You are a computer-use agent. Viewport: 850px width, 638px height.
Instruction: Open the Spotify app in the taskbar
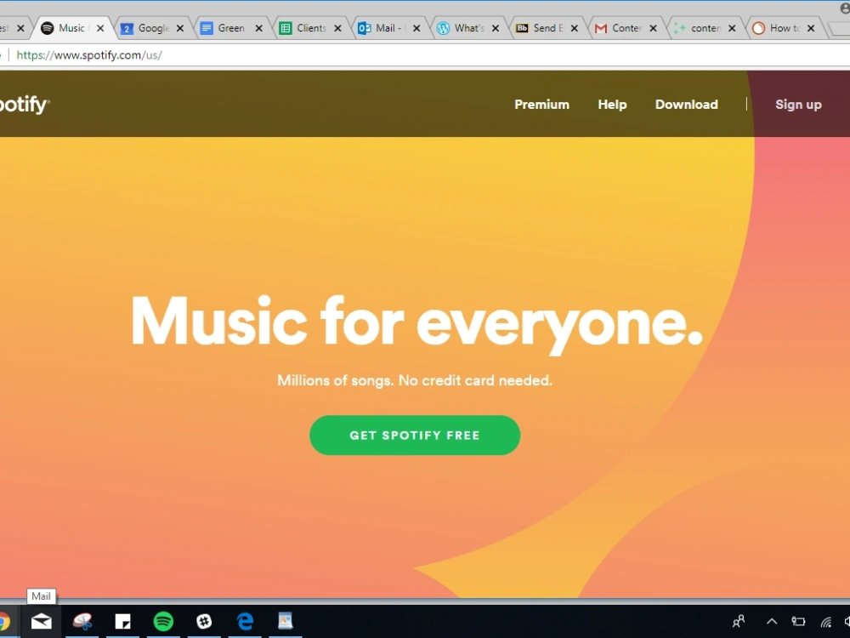click(x=163, y=621)
